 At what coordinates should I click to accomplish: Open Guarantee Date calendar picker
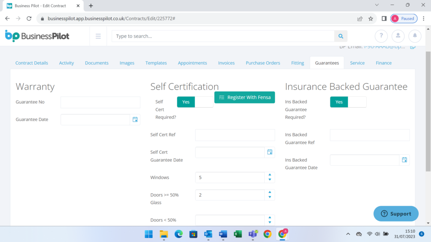pyautogui.click(x=135, y=120)
